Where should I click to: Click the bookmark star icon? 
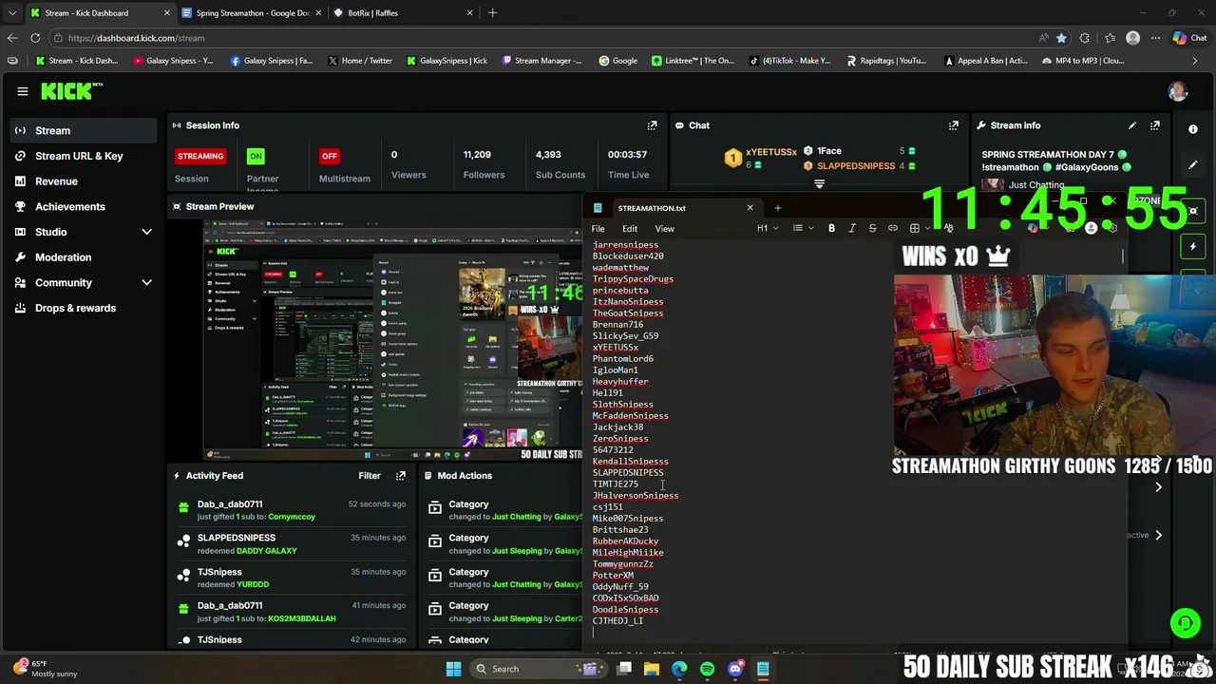1061,38
